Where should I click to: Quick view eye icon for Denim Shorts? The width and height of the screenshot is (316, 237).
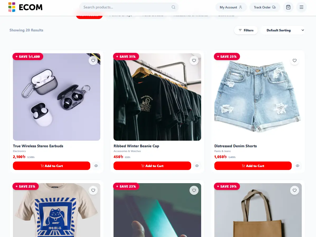tap(298, 166)
